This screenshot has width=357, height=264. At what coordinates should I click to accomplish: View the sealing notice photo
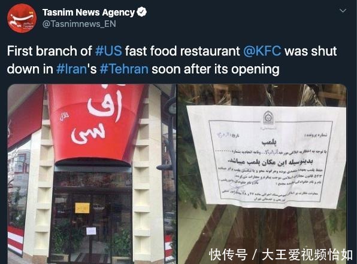click(262, 174)
